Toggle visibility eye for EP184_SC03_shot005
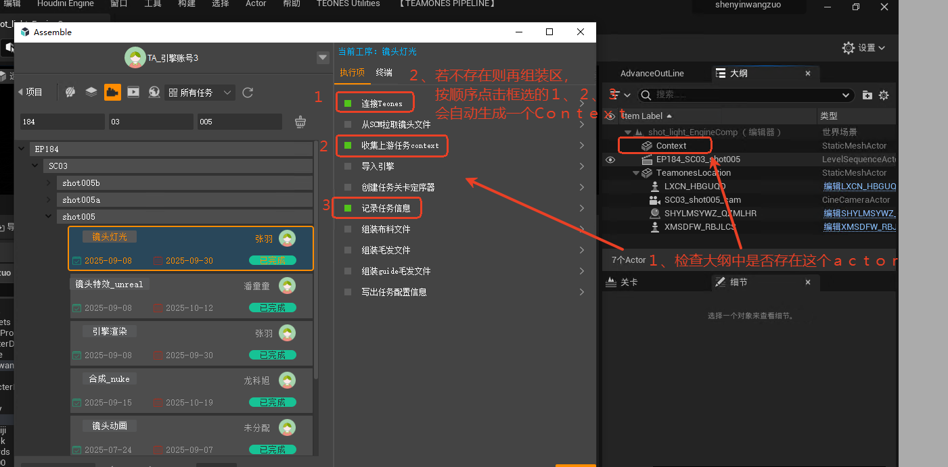Image resolution: width=948 pixels, height=467 pixels. coord(610,159)
